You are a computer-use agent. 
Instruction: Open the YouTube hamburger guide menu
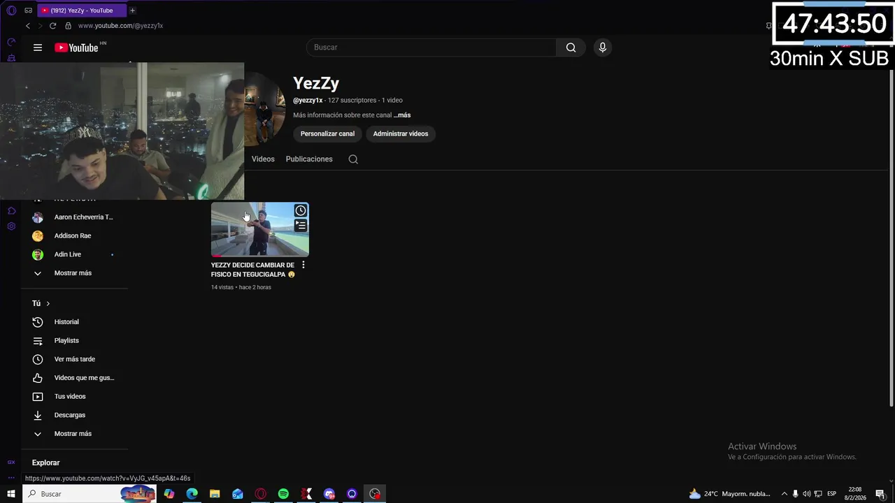click(38, 48)
